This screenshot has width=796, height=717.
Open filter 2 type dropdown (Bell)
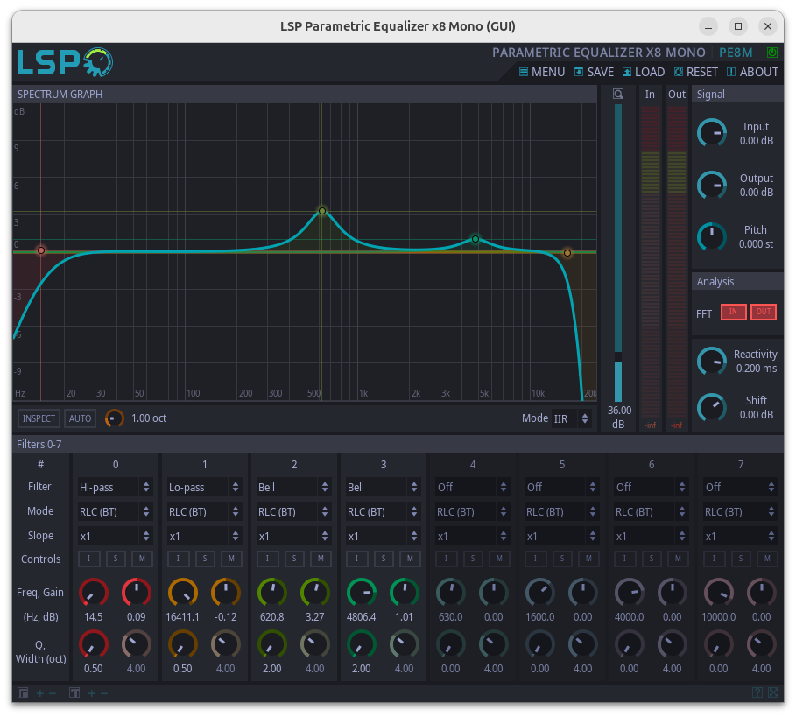click(x=293, y=487)
